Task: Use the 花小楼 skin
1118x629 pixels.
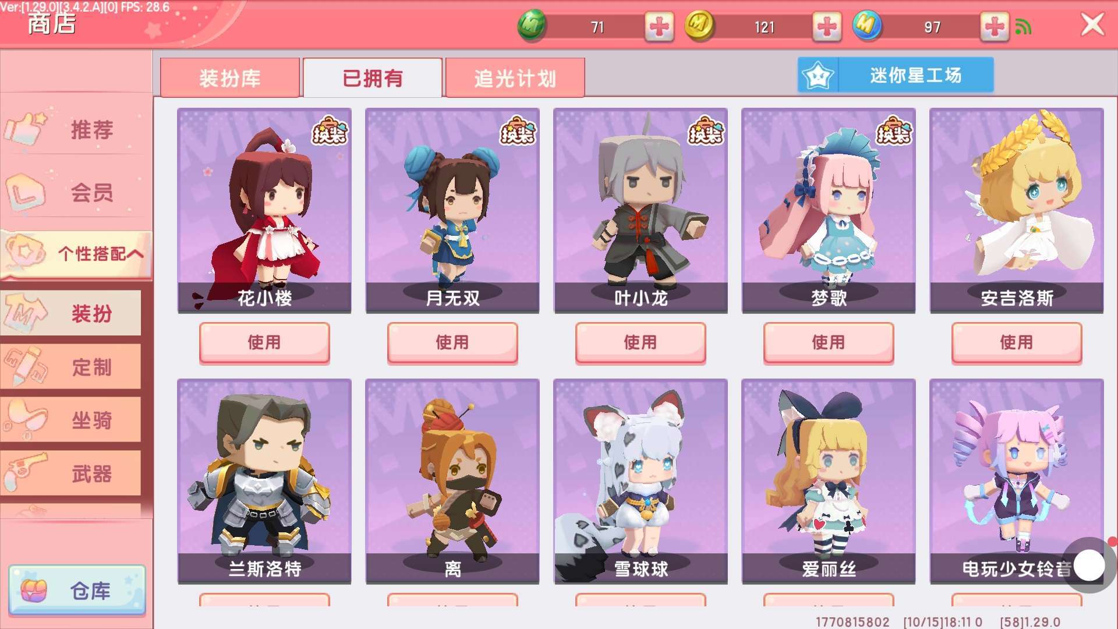Action: 264,342
